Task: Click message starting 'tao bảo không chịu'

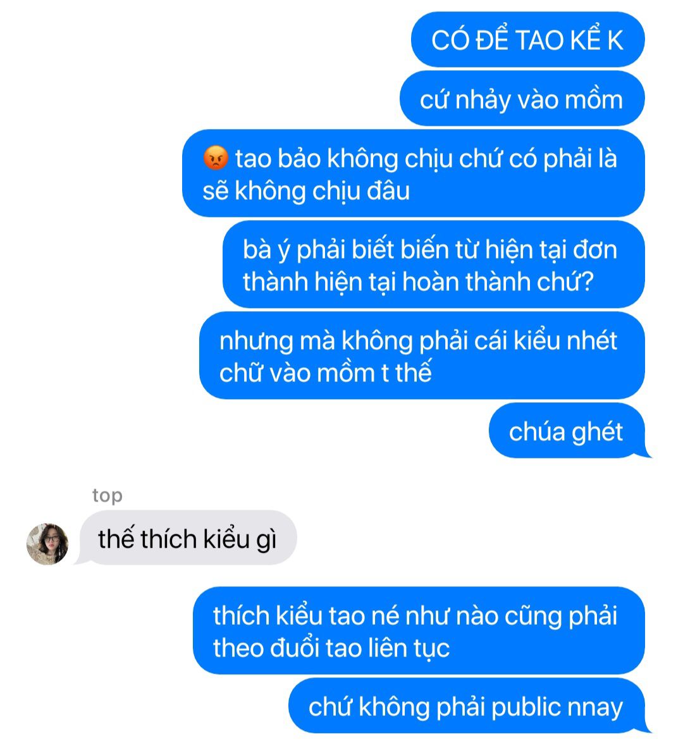Action: pyautogui.click(x=414, y=173)
